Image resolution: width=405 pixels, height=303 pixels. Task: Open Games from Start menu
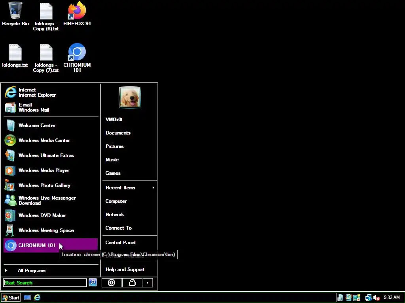pos(130,173)
